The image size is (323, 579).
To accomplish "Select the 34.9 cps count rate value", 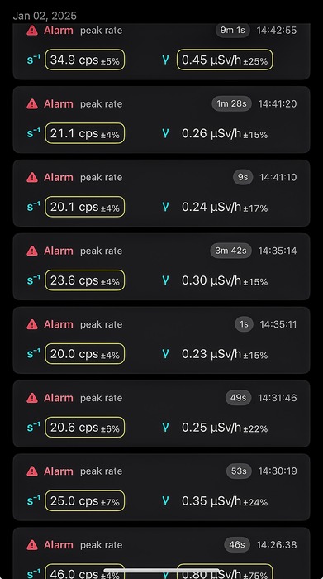I will click(x=85, y=60).
